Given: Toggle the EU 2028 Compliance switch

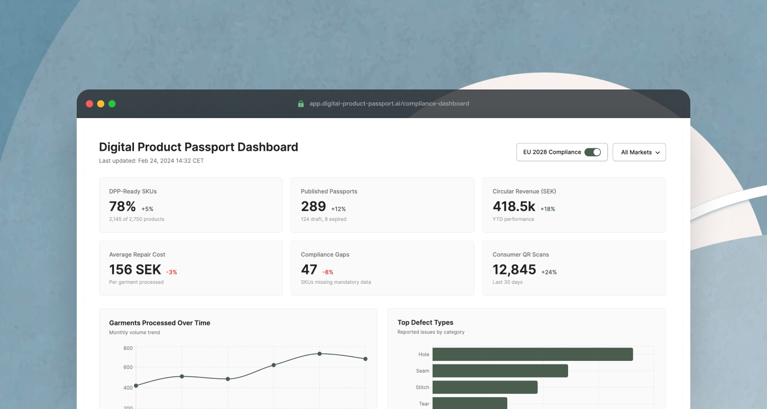Looking at the screenshot, I should pyautogui.click(x=593, y=152).
